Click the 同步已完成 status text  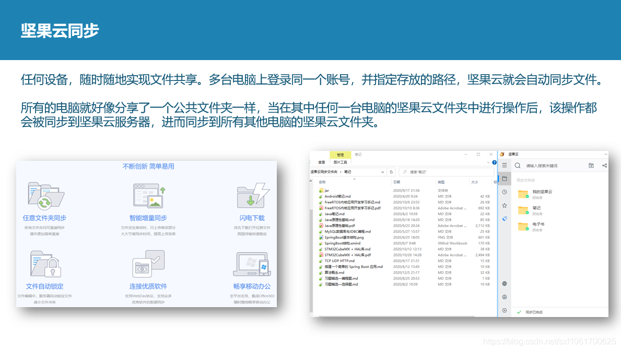534,312
